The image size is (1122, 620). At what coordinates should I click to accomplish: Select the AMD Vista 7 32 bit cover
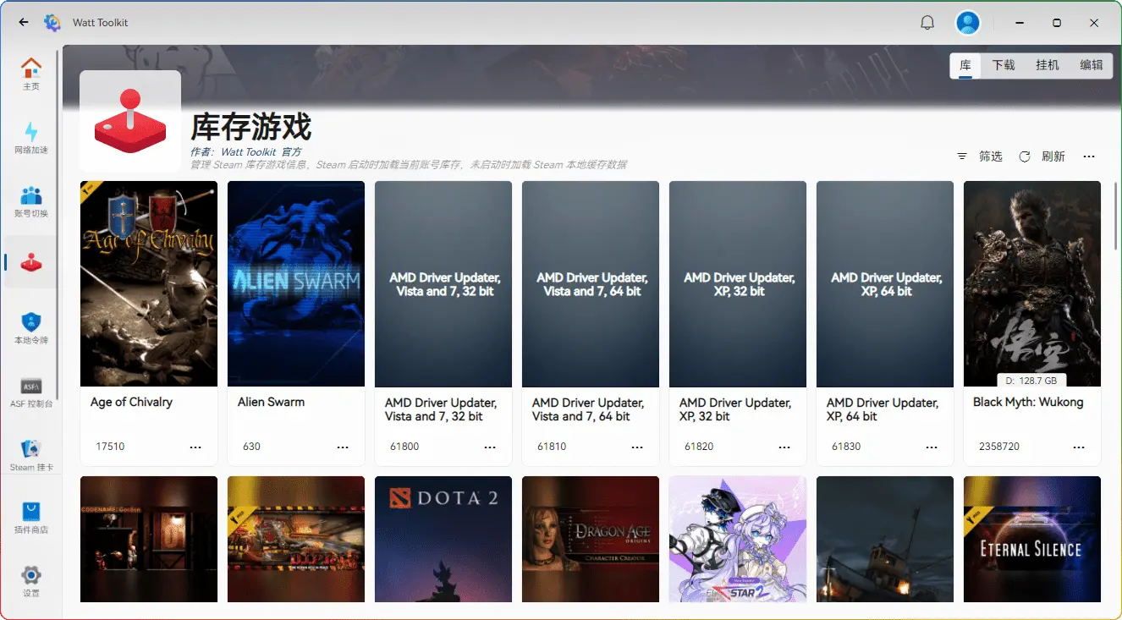[x=443, y=283]
